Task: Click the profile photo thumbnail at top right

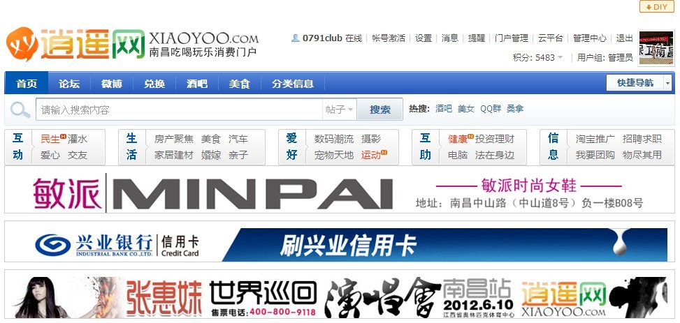Action: 656,48
